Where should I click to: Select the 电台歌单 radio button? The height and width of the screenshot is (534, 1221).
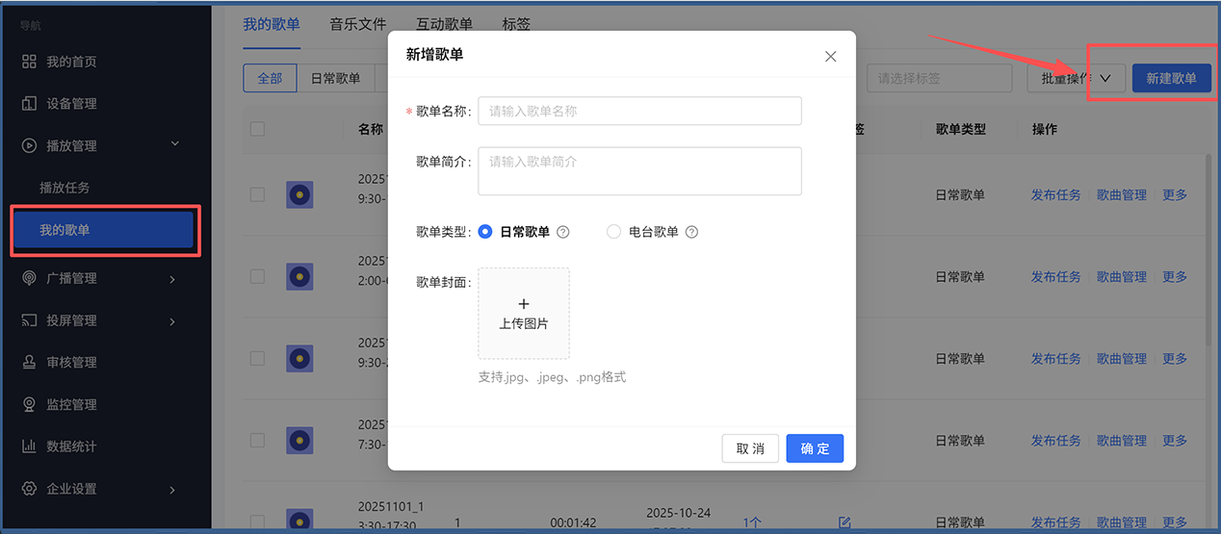pyautogui.click(x=613, y=232)
